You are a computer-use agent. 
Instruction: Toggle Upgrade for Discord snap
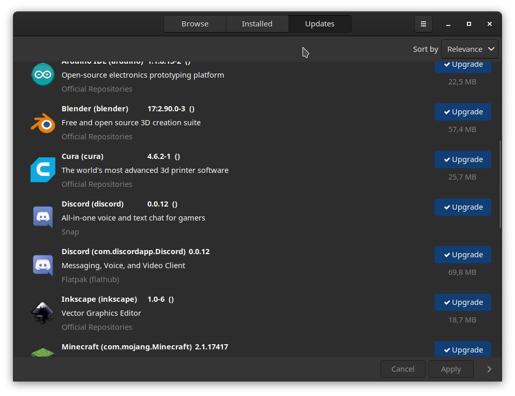[x=462, y=207]
